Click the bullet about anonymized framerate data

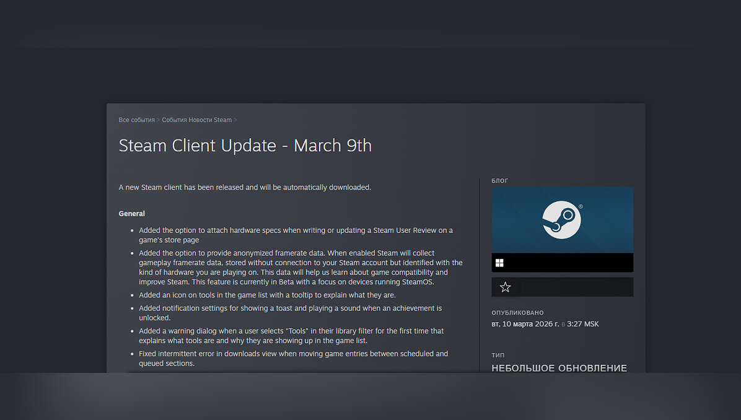click(300, 268)
